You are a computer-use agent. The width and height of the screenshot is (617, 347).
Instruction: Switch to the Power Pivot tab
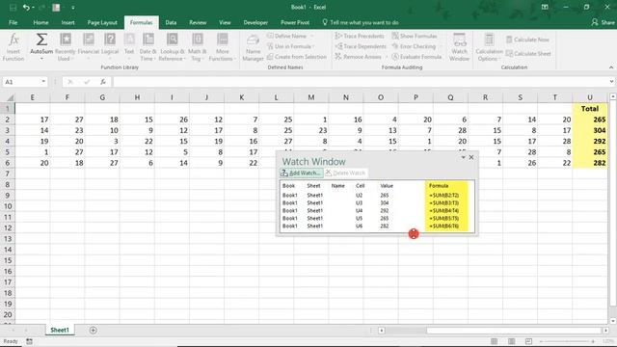tap(295, 22)
